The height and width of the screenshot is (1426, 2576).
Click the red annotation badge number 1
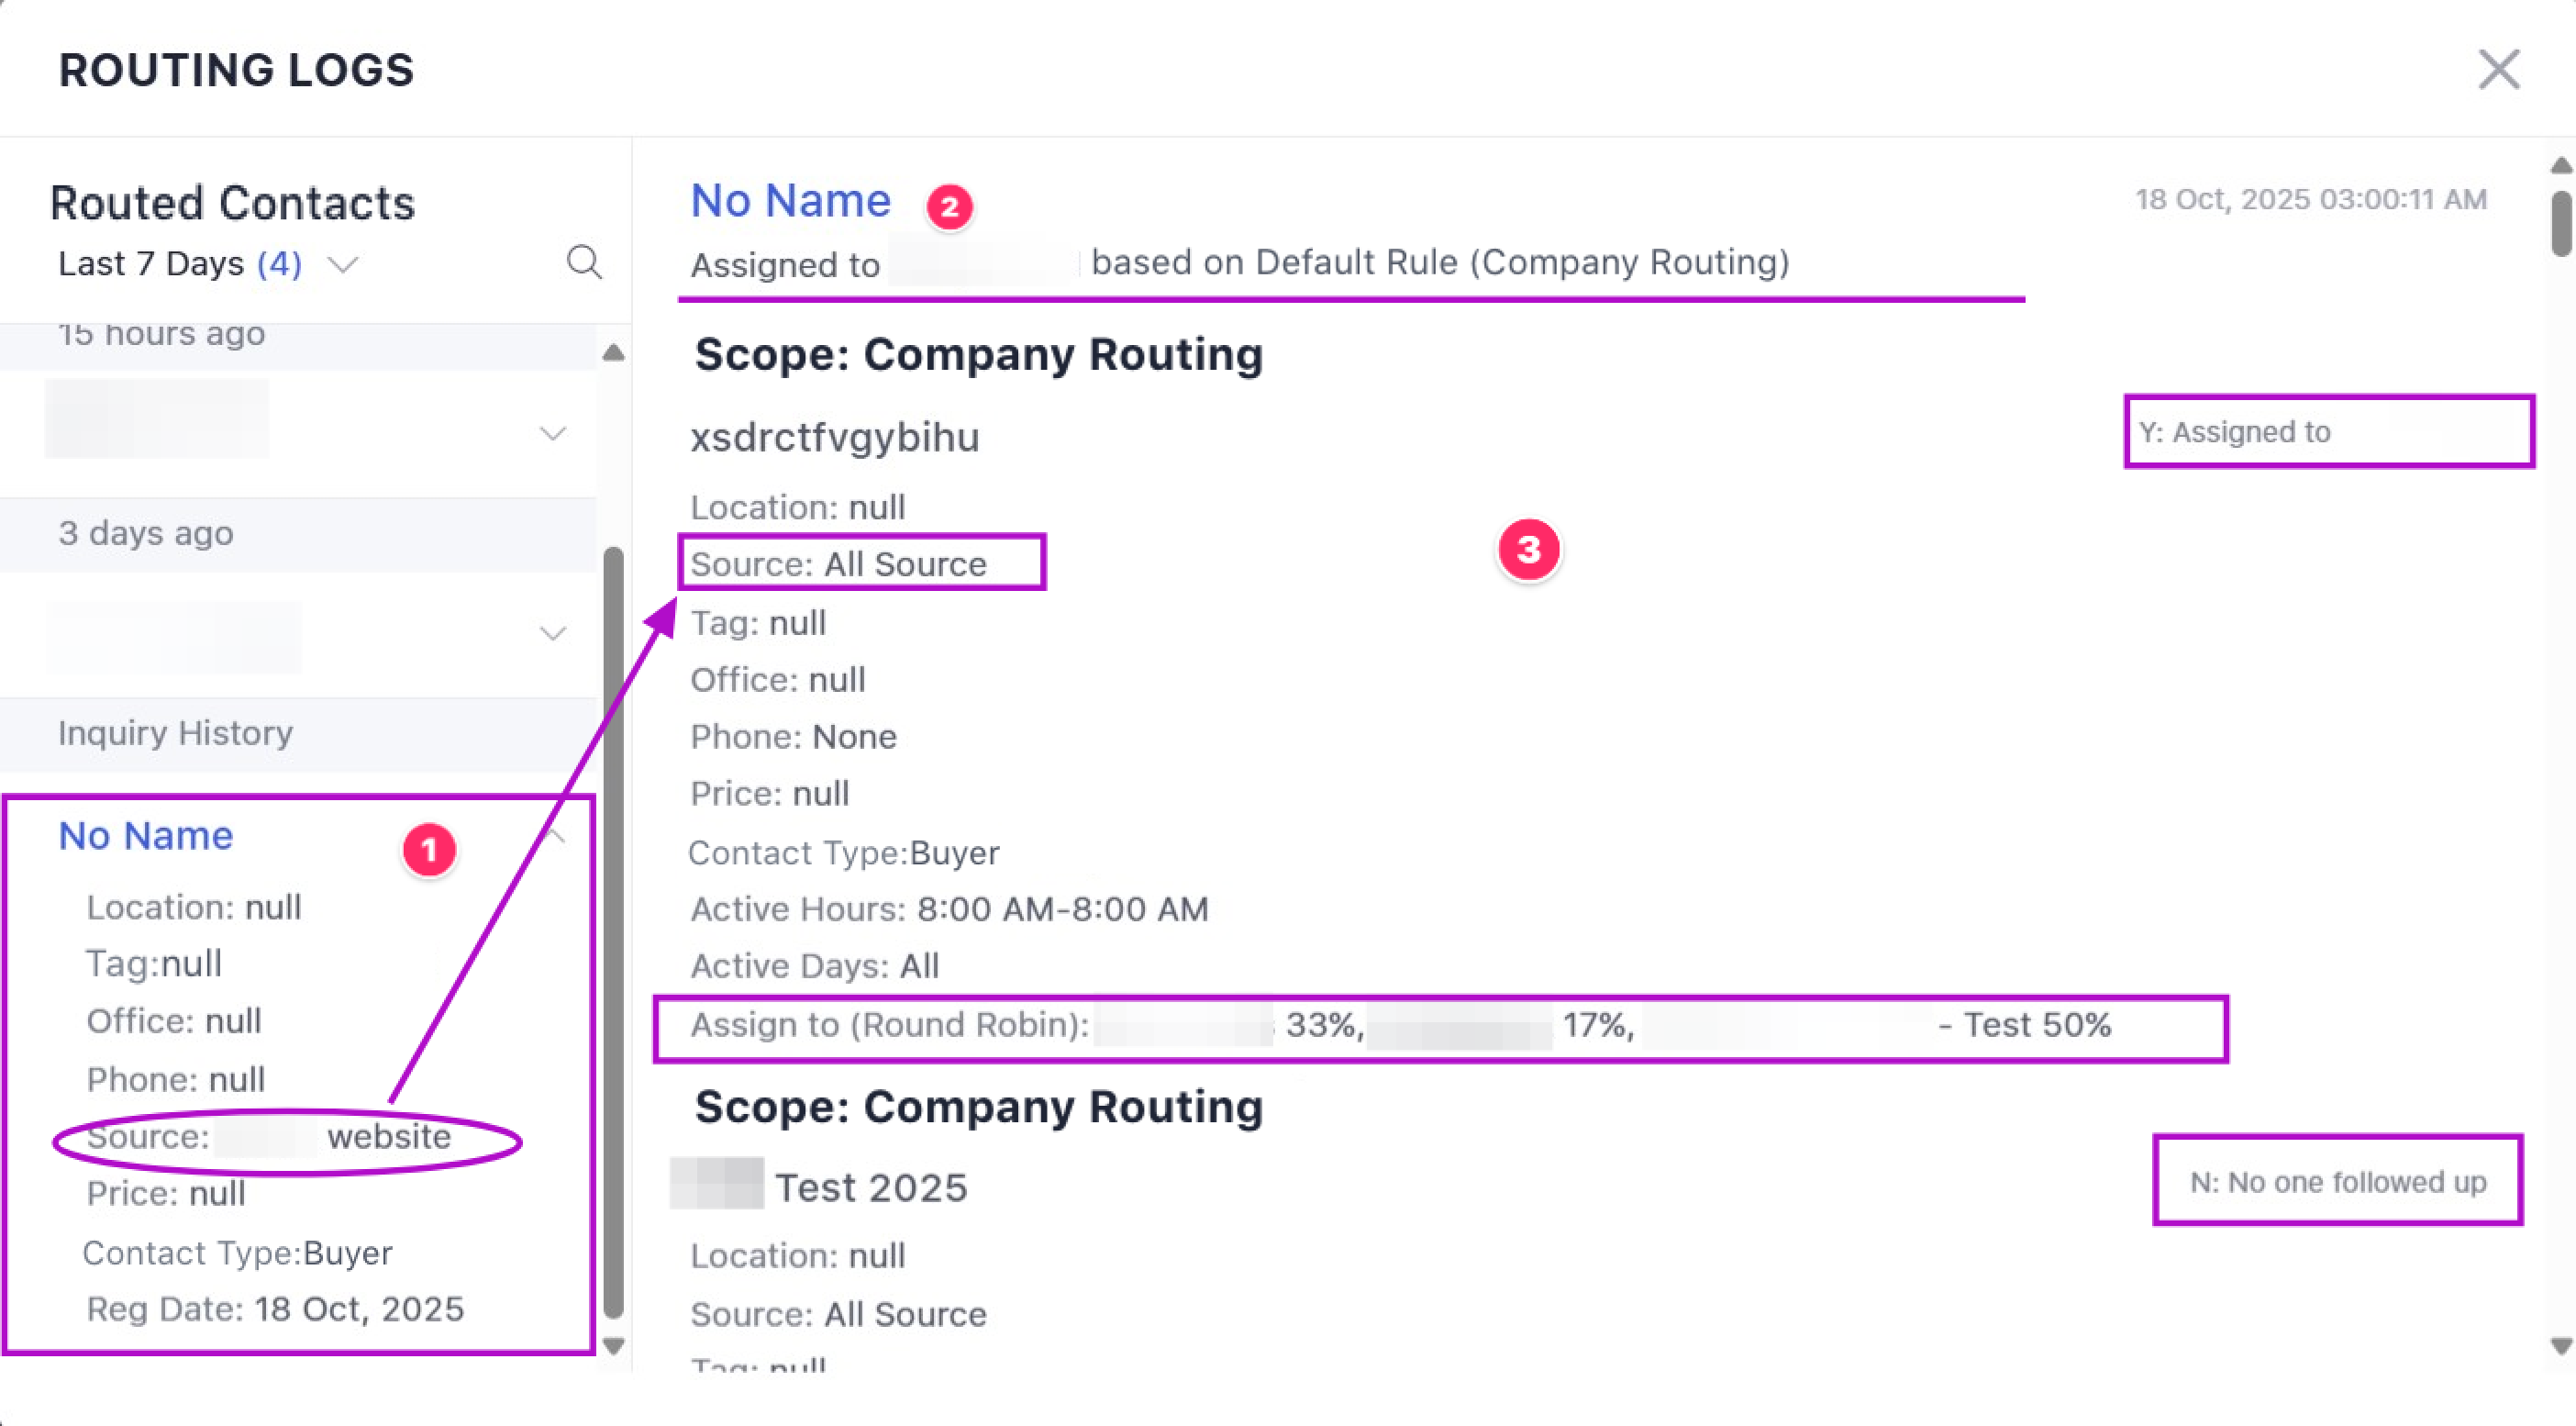click(x=429, y=850)
